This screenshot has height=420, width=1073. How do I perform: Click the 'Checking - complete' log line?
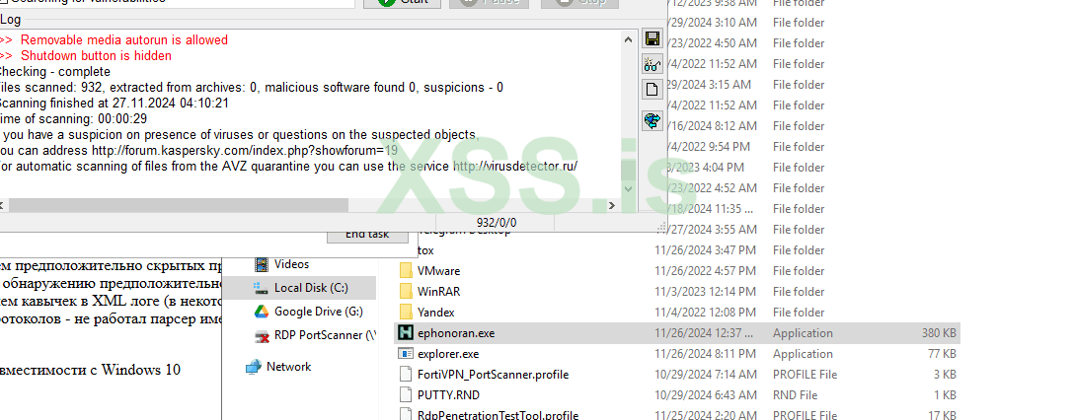tap(54, 72)
